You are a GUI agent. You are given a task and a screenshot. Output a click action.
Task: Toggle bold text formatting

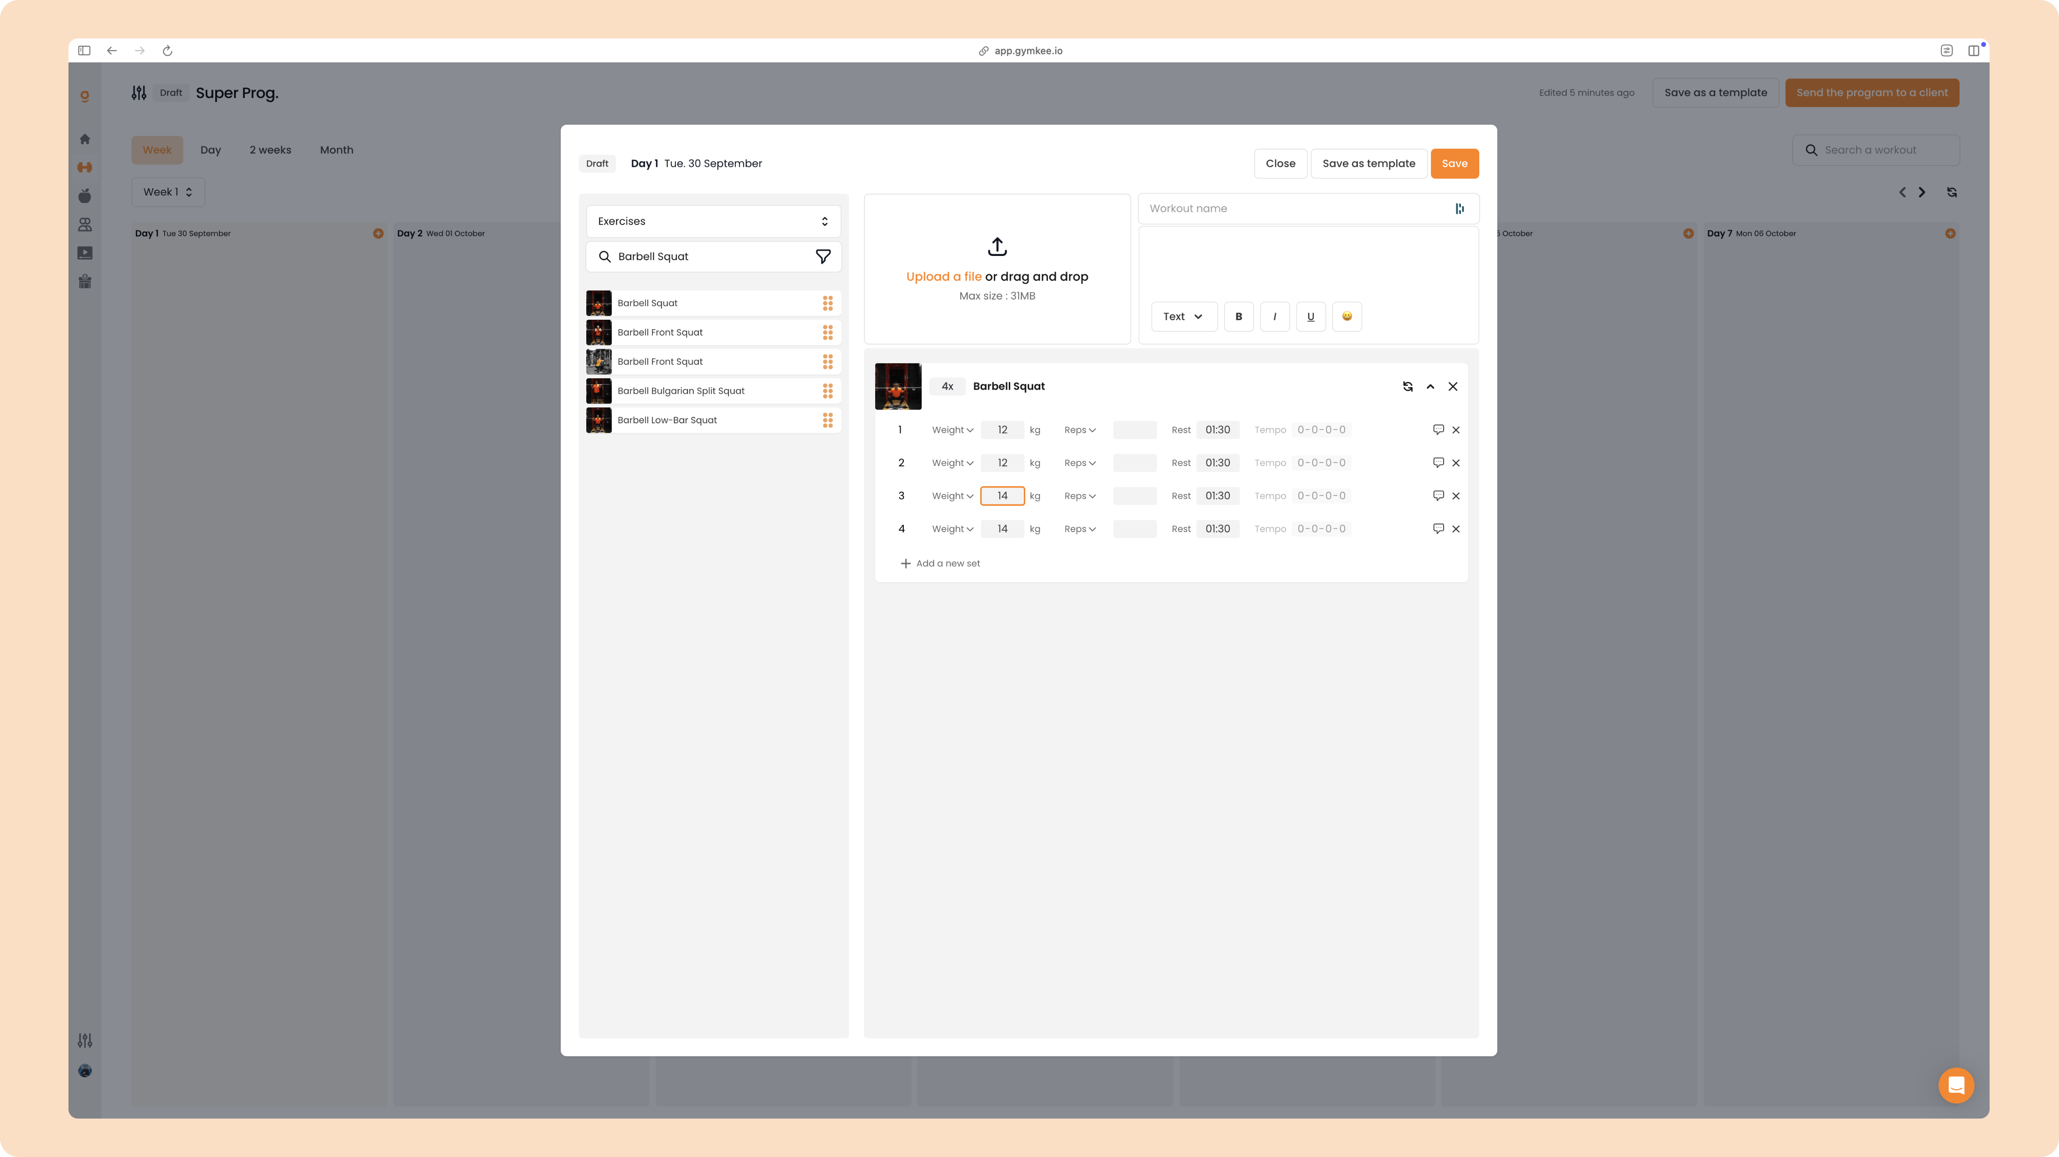coord(1239,316)
